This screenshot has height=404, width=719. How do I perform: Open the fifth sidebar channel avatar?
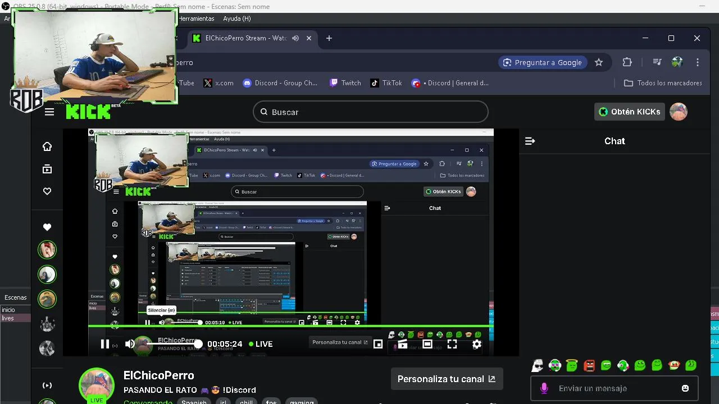(47, 348)
